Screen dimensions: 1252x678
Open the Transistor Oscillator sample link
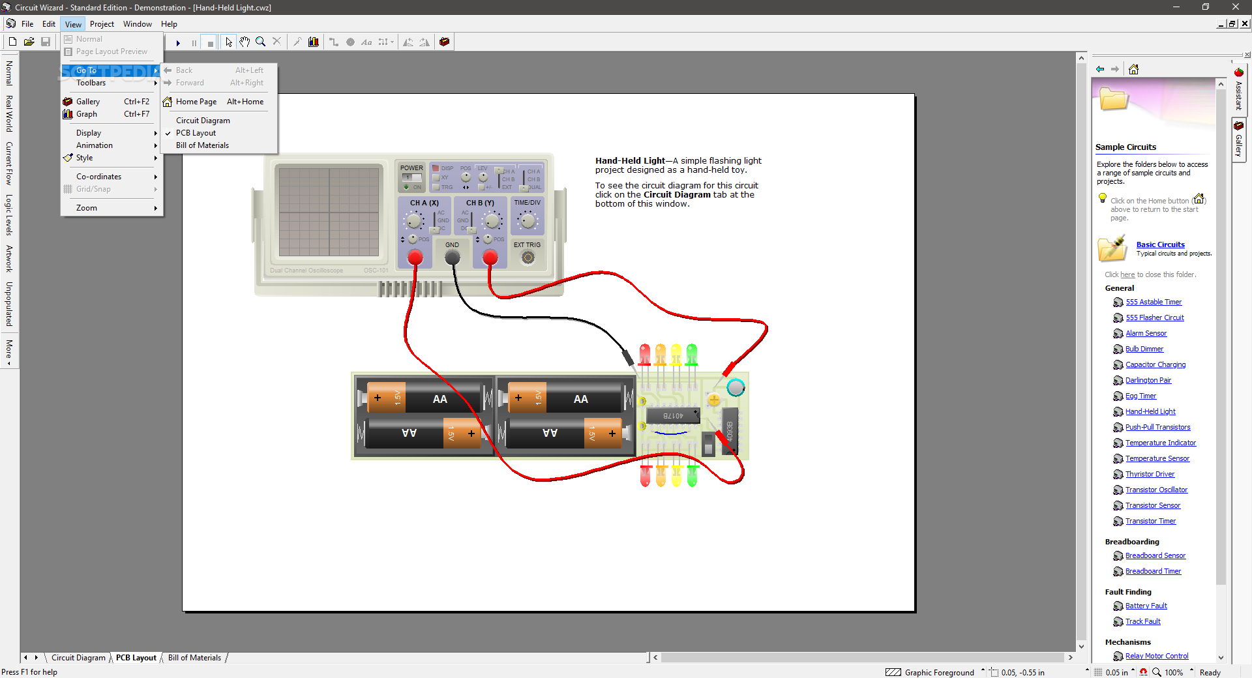(1156, 490)
